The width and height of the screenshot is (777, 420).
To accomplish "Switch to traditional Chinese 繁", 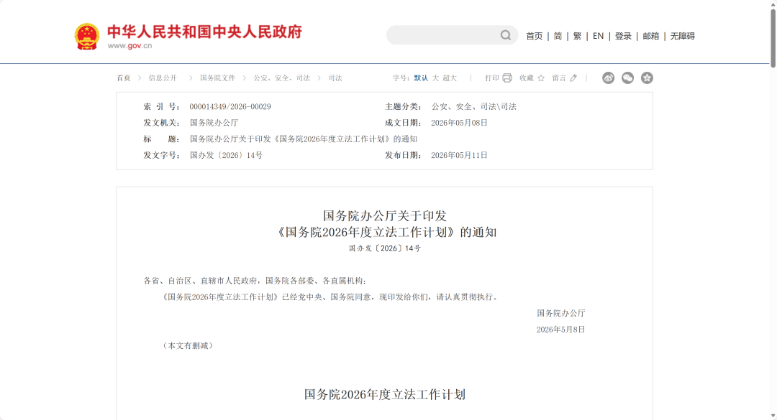I will click(x=577, y=36).
